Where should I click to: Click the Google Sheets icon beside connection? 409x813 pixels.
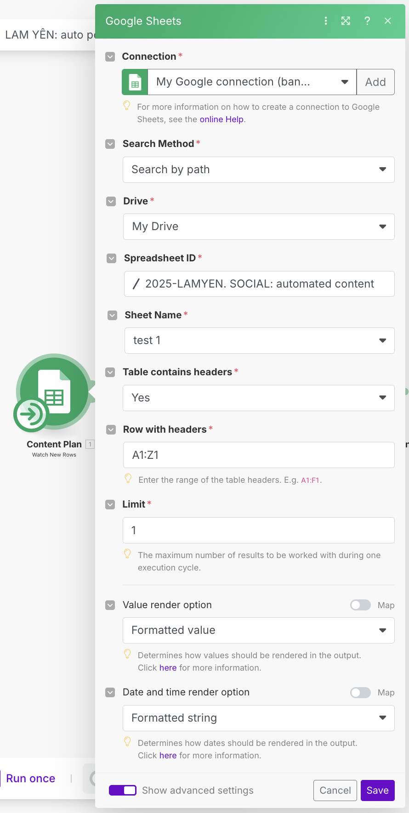coord(135,82)
